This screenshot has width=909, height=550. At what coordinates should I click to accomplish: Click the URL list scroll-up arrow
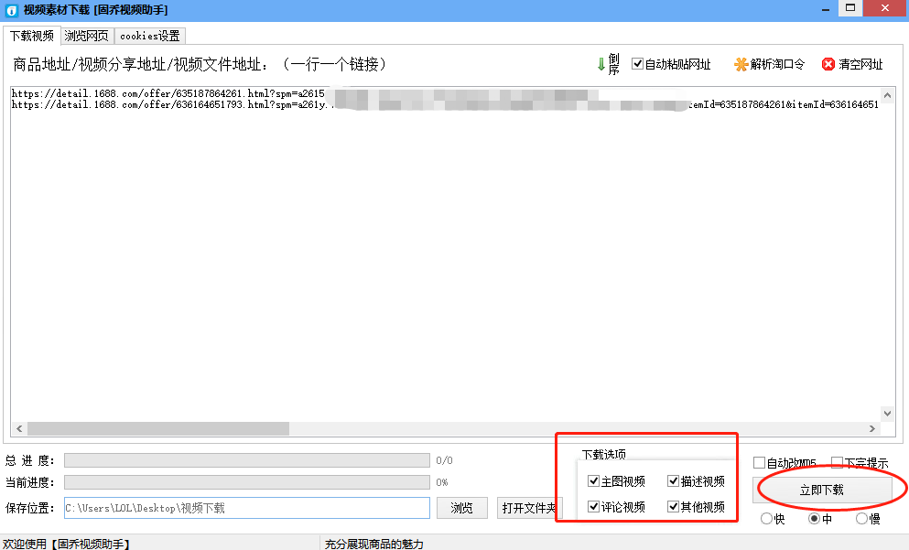tap(888, 94)
